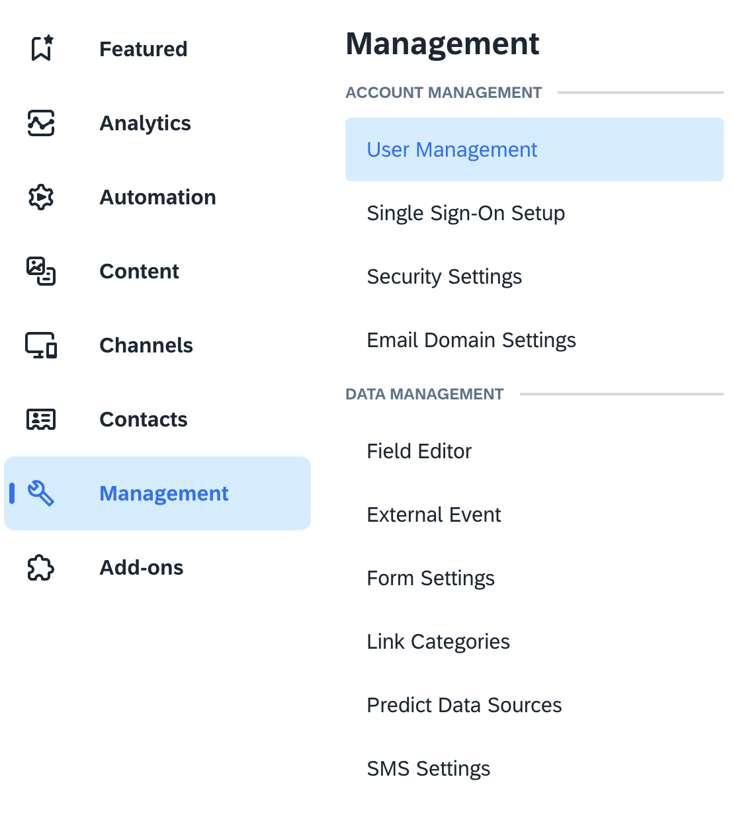This screenshot has height=816, width=733.
Task: Open the Analytics graph icon
Action: 40,123
